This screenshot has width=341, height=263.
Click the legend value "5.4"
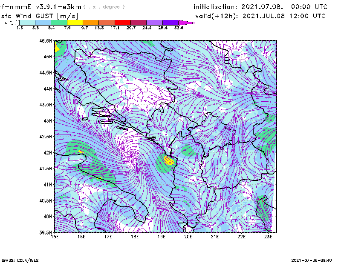tap(51, 28)
